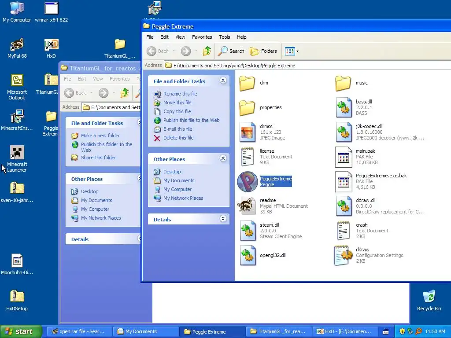The width and height of the screenshot is (451, 338).
Task: Open Favorites menu in Peggle Extreme window
Action: (202, 37)
